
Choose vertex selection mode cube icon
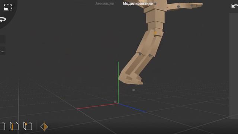[x=28, y=126]
